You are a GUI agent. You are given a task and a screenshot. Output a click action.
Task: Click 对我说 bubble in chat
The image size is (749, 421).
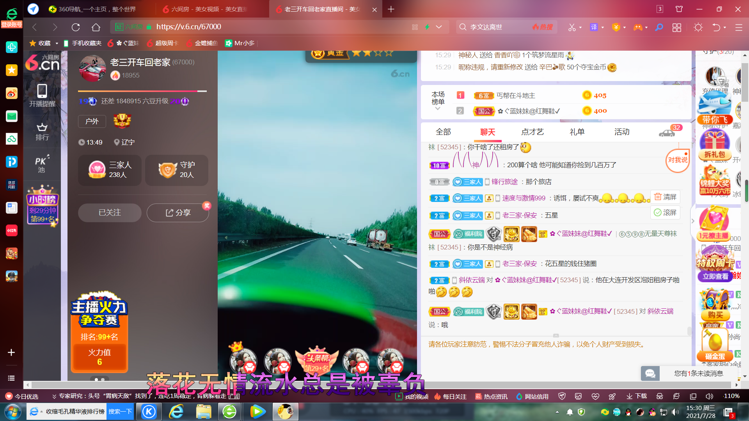click(678, 160)
